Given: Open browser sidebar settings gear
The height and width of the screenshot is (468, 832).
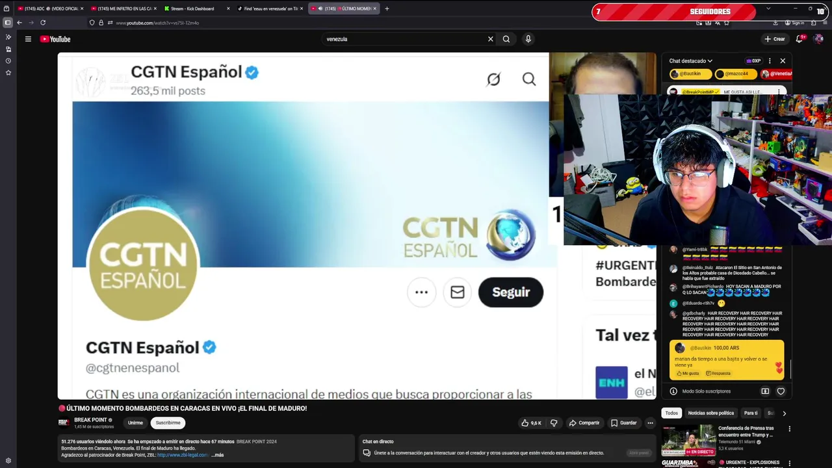Looking at the screenshot, I should click(x=8, y=461).
